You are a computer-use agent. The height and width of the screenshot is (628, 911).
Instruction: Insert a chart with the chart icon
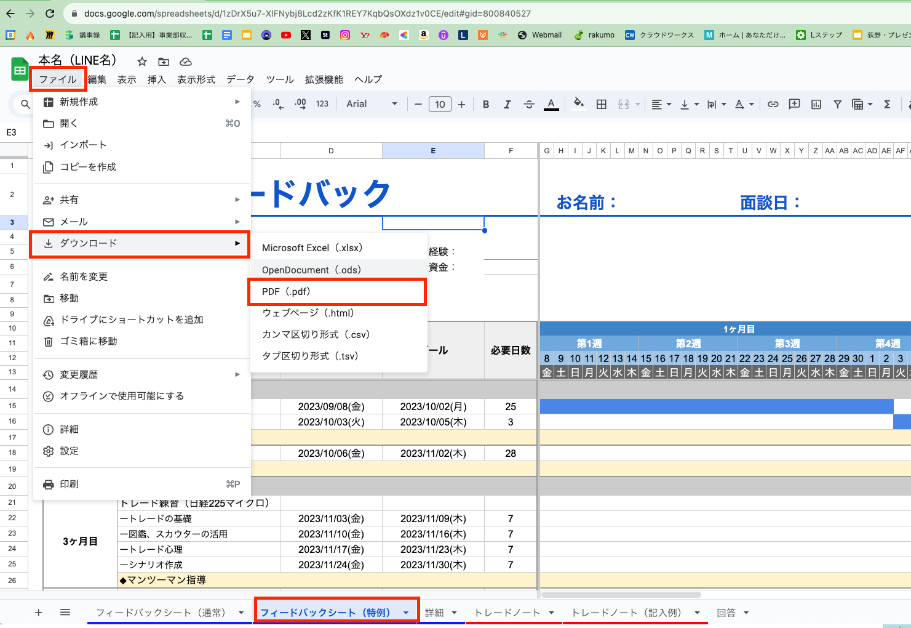[x=816, y=104]
